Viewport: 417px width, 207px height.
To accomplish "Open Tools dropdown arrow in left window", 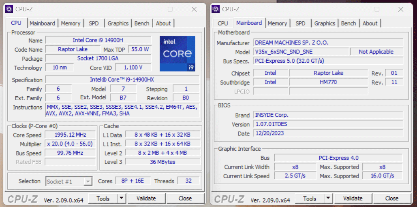I will 122,198.
